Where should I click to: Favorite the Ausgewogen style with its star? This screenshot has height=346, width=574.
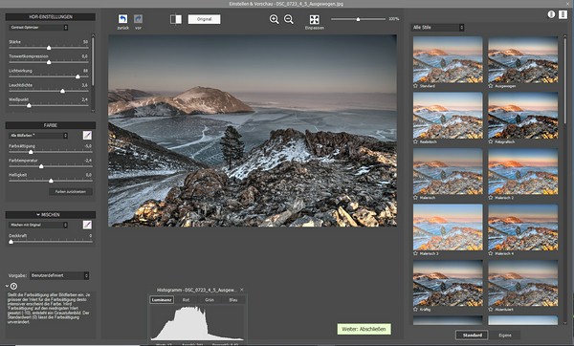(491, 86)
